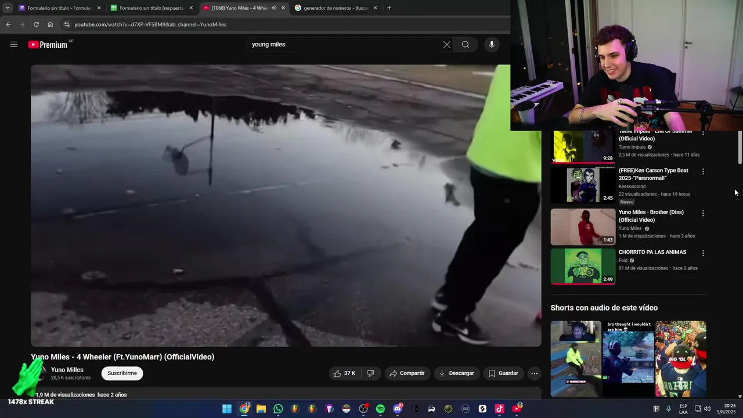This screenshot has width=743, height=418.
Task: Open options menu for Ken Carson Type Beat video
Action: pyautogui.click(x=703, y=172)
